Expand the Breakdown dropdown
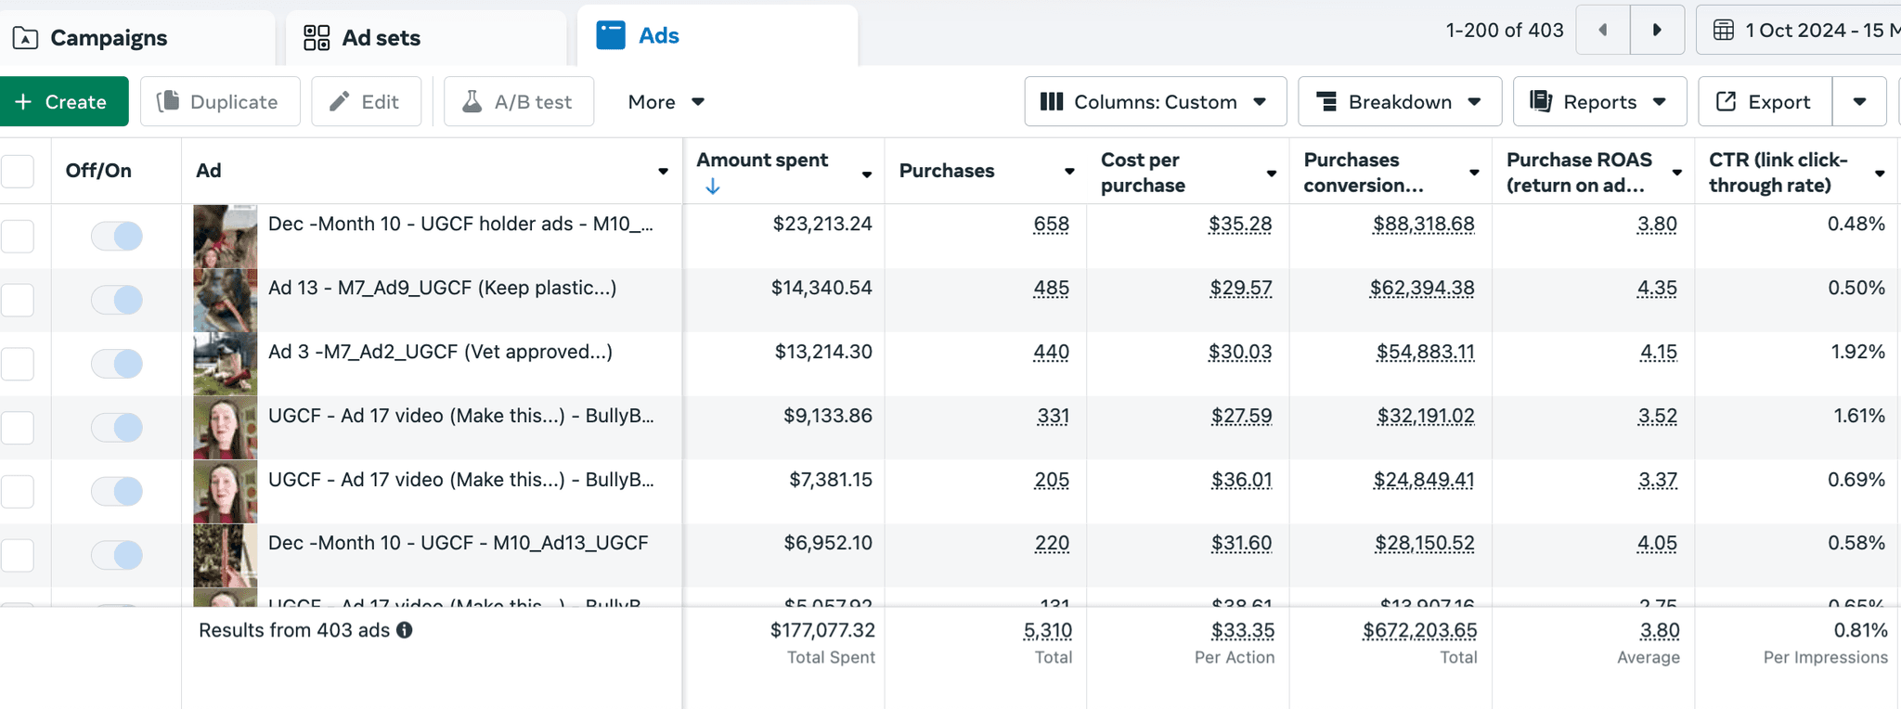Viewport: 1901px width, 709px height. [x=1400, y=102]
